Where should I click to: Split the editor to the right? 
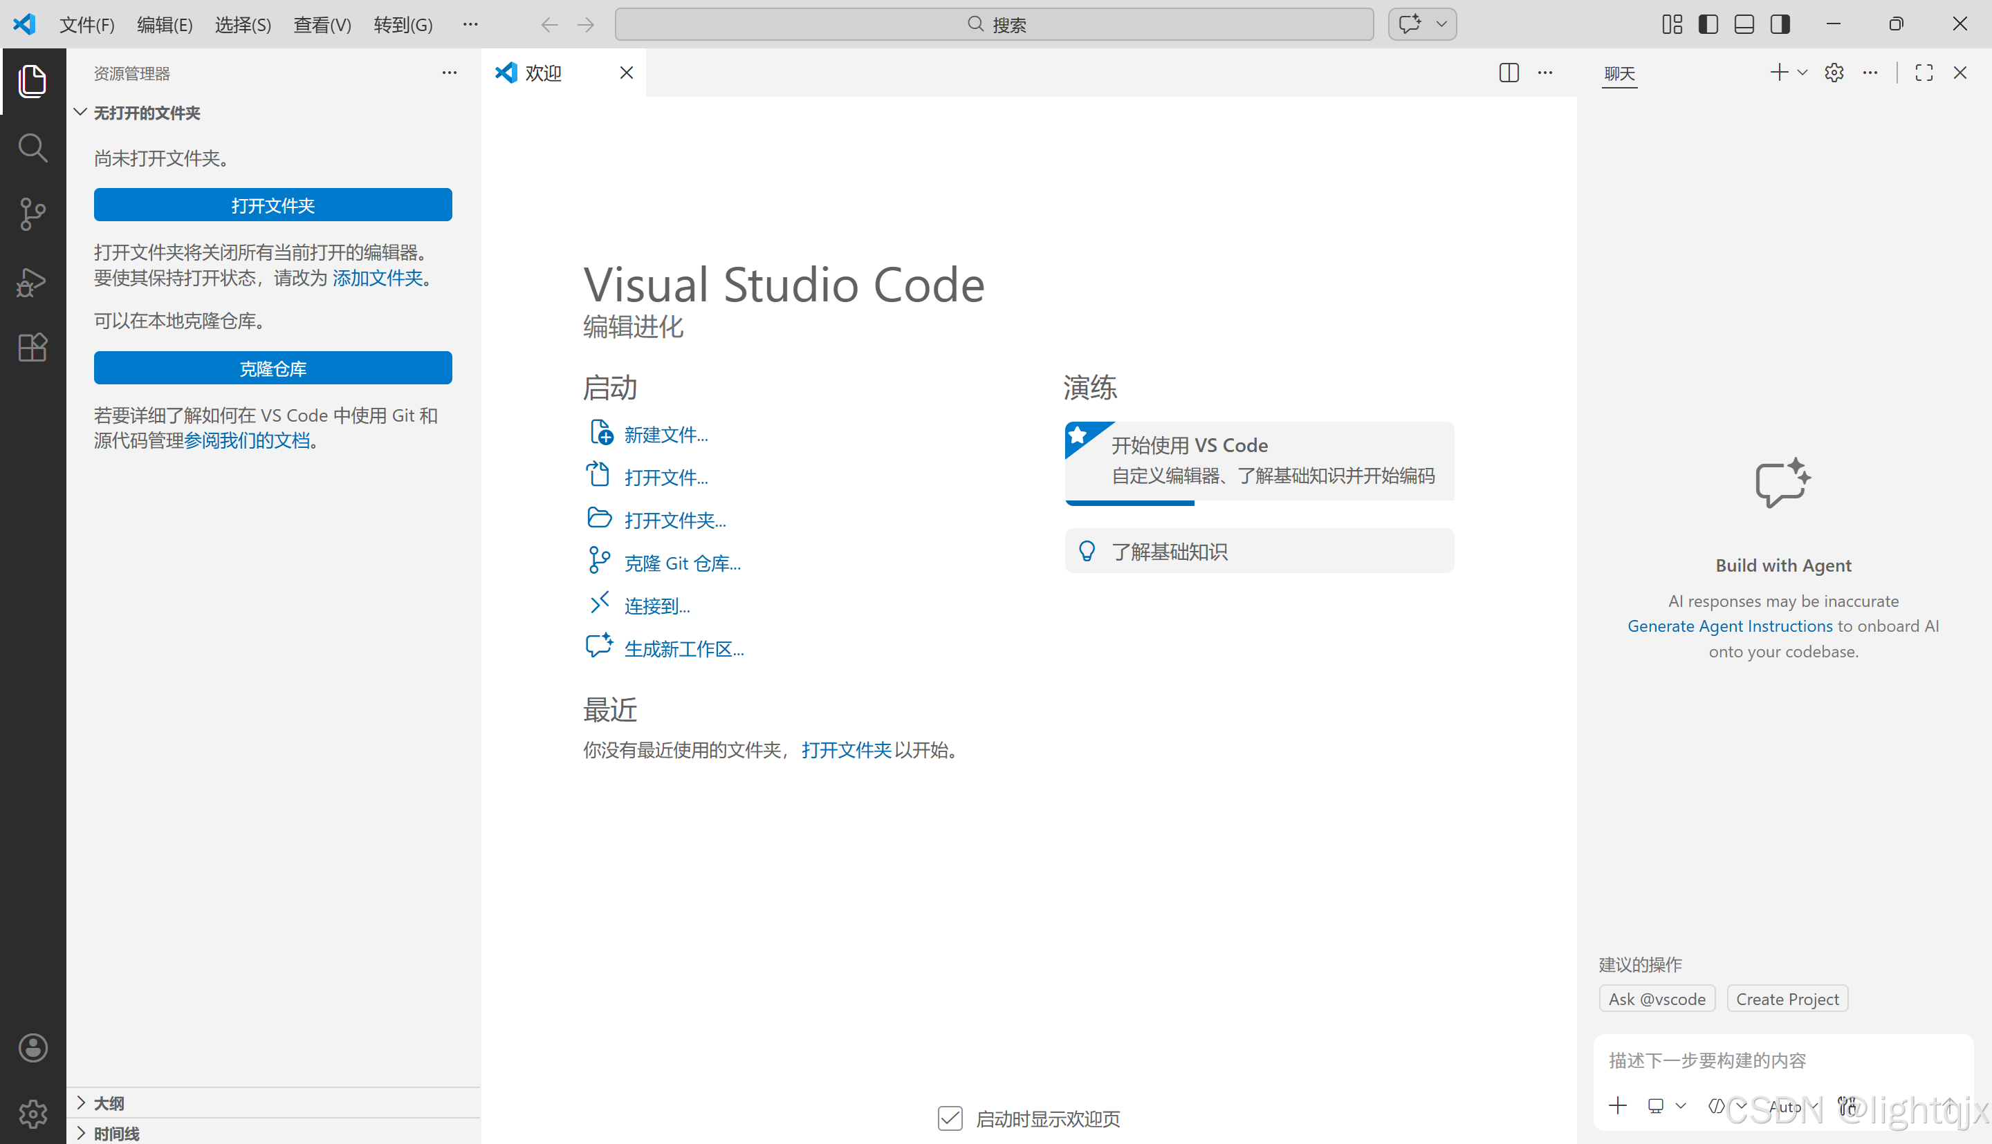click(1509, 73)
